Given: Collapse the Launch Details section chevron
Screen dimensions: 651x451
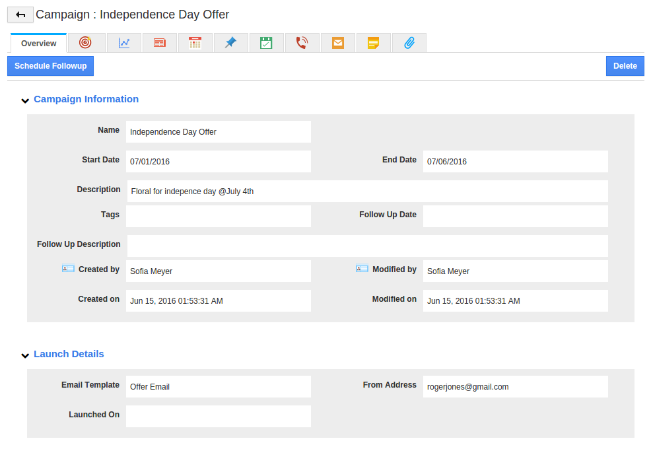Looking at the screenshot, I should 25,355.
